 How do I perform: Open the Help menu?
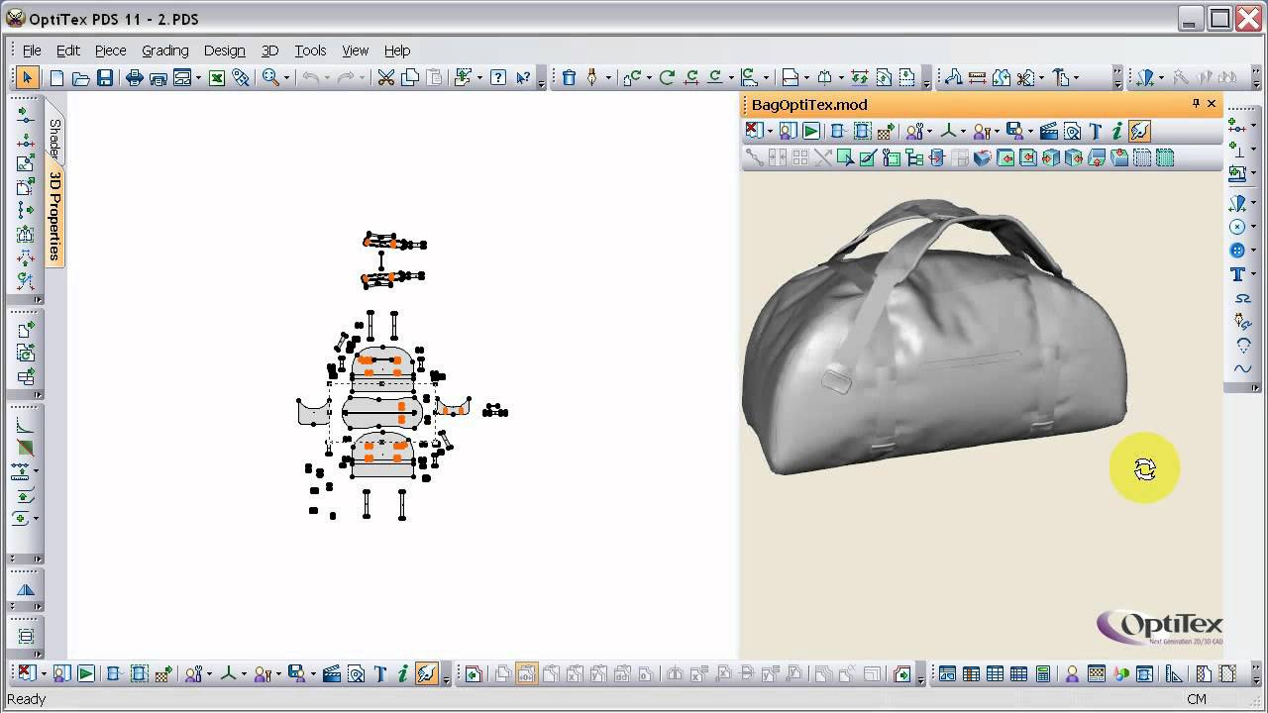point(397,51)
